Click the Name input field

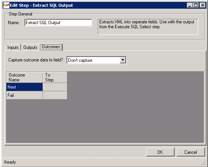58,23
